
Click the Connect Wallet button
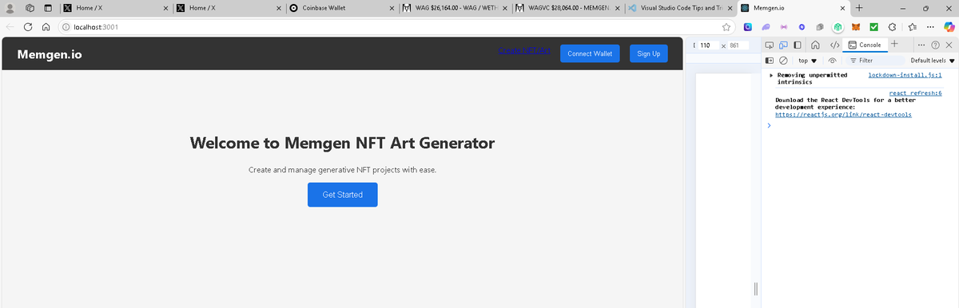[x=590, y=53]
